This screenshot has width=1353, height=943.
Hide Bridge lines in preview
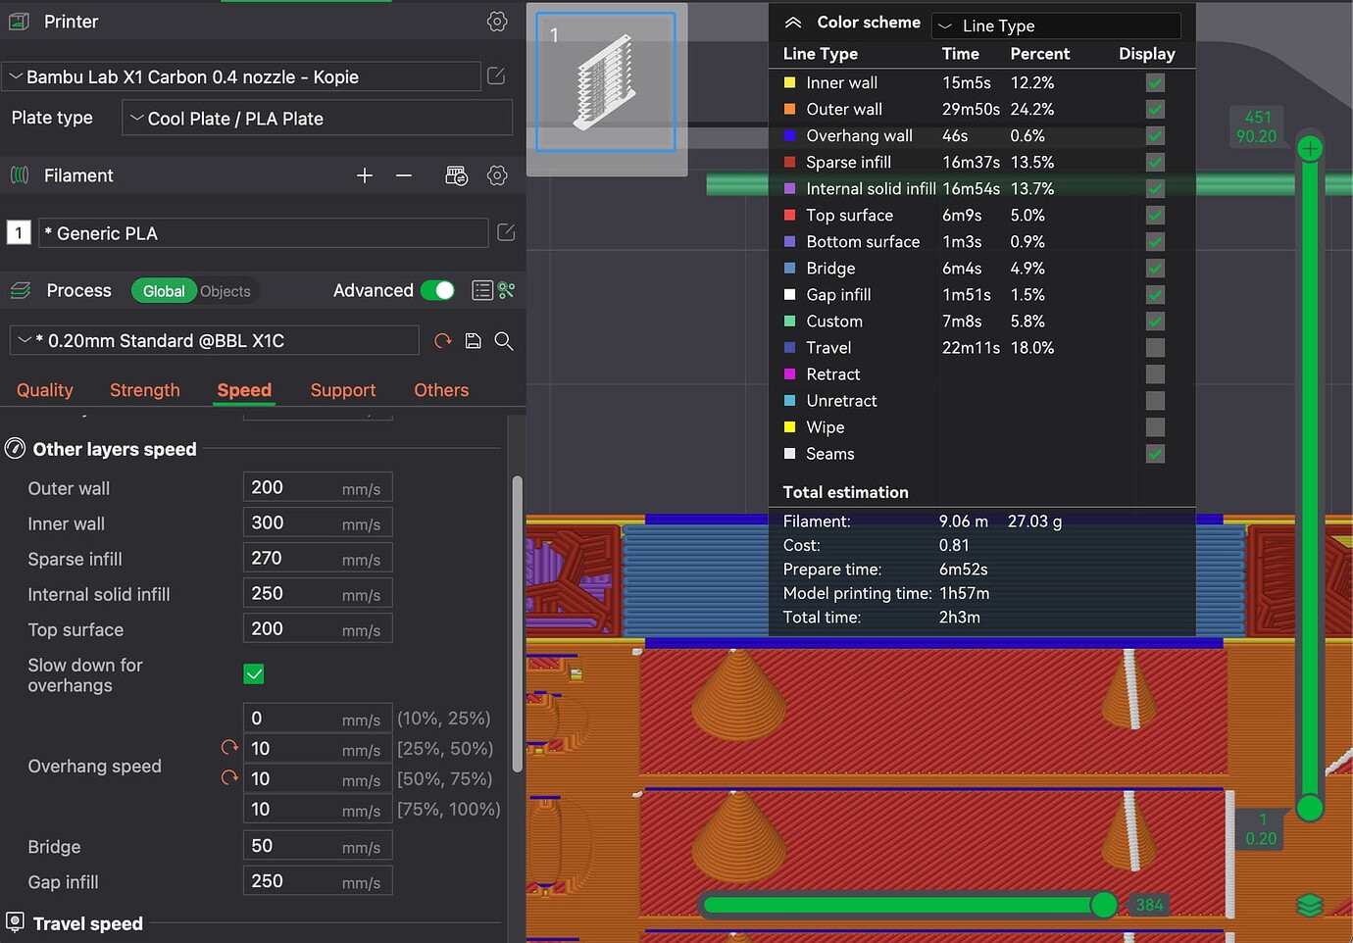pyautogui.click(x=1156, y=269)
